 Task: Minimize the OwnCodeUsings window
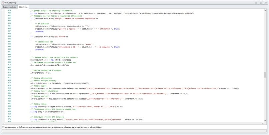coord(256,3)
